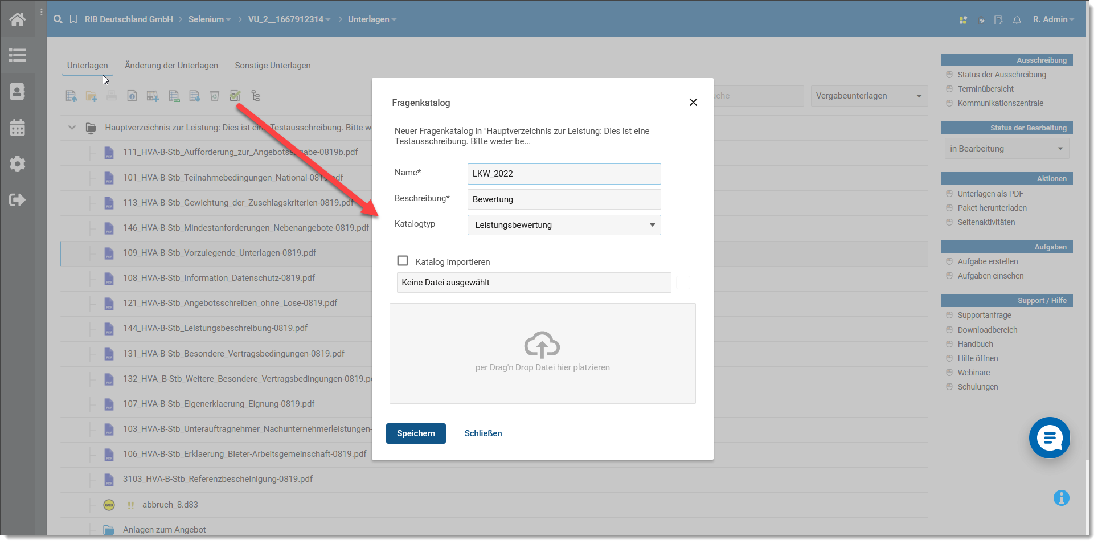Image resolution: width=1098 pixels, height=544 pixels.
Task: Click the document download toolbar icon
Action: coord(195,96)
